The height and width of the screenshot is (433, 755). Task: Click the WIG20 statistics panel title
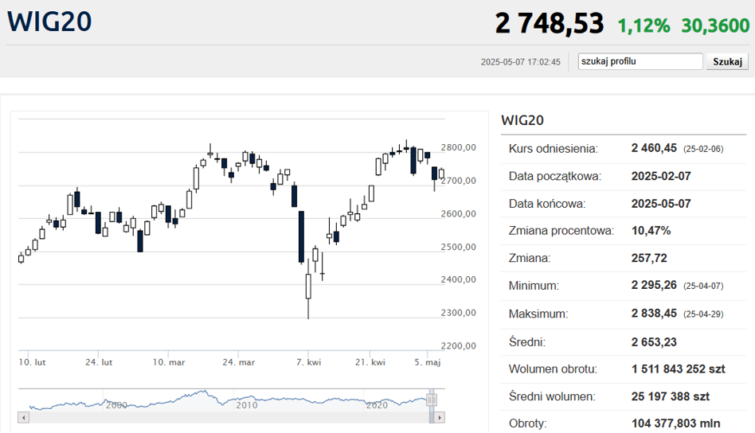pyautogui.click(x=522, y=120)
